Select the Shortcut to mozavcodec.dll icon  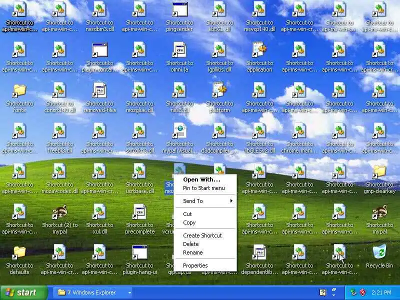tap(59, 179)
